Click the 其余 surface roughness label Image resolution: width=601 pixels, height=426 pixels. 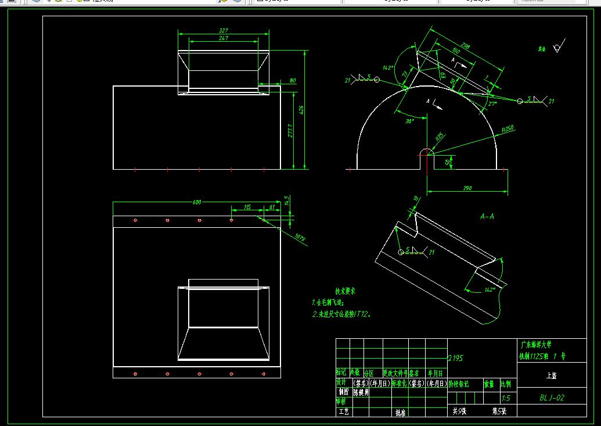[542, 49]
